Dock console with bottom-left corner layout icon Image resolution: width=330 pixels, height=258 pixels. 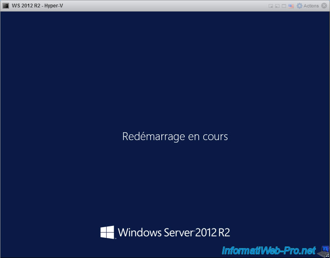pyautogui.click(x=277, y=6)
